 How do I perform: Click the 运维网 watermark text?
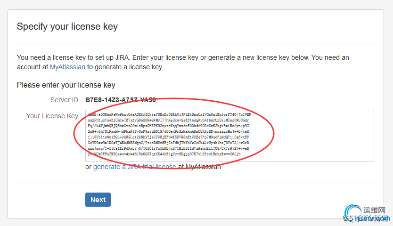click(375, 210)
